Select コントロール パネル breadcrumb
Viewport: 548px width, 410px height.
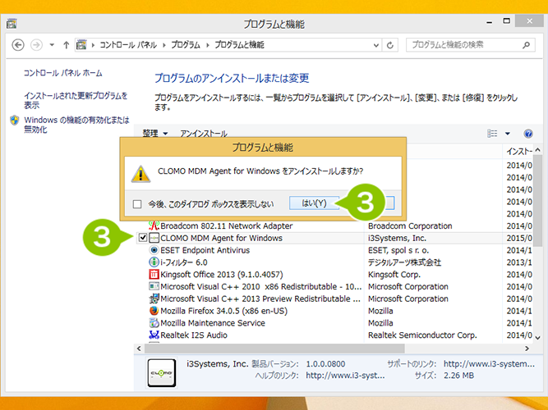click(x=128, y=45)
